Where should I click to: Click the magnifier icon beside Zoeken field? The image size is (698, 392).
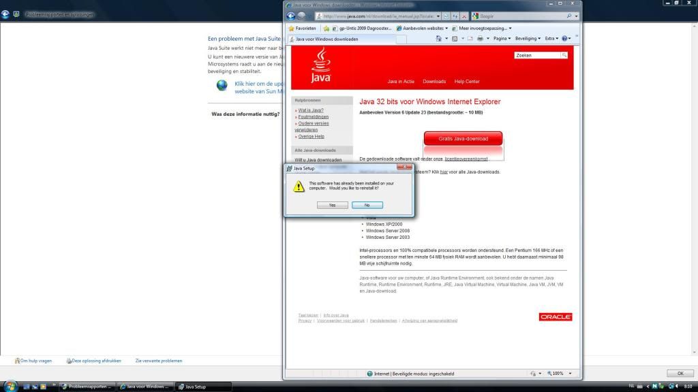click(x=564, y=56)
